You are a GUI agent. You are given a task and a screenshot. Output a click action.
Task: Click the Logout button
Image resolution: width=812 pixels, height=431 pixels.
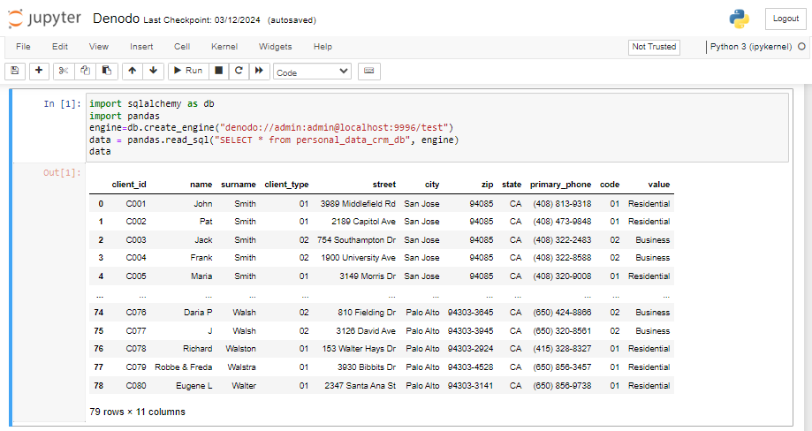tap(785, 19)
